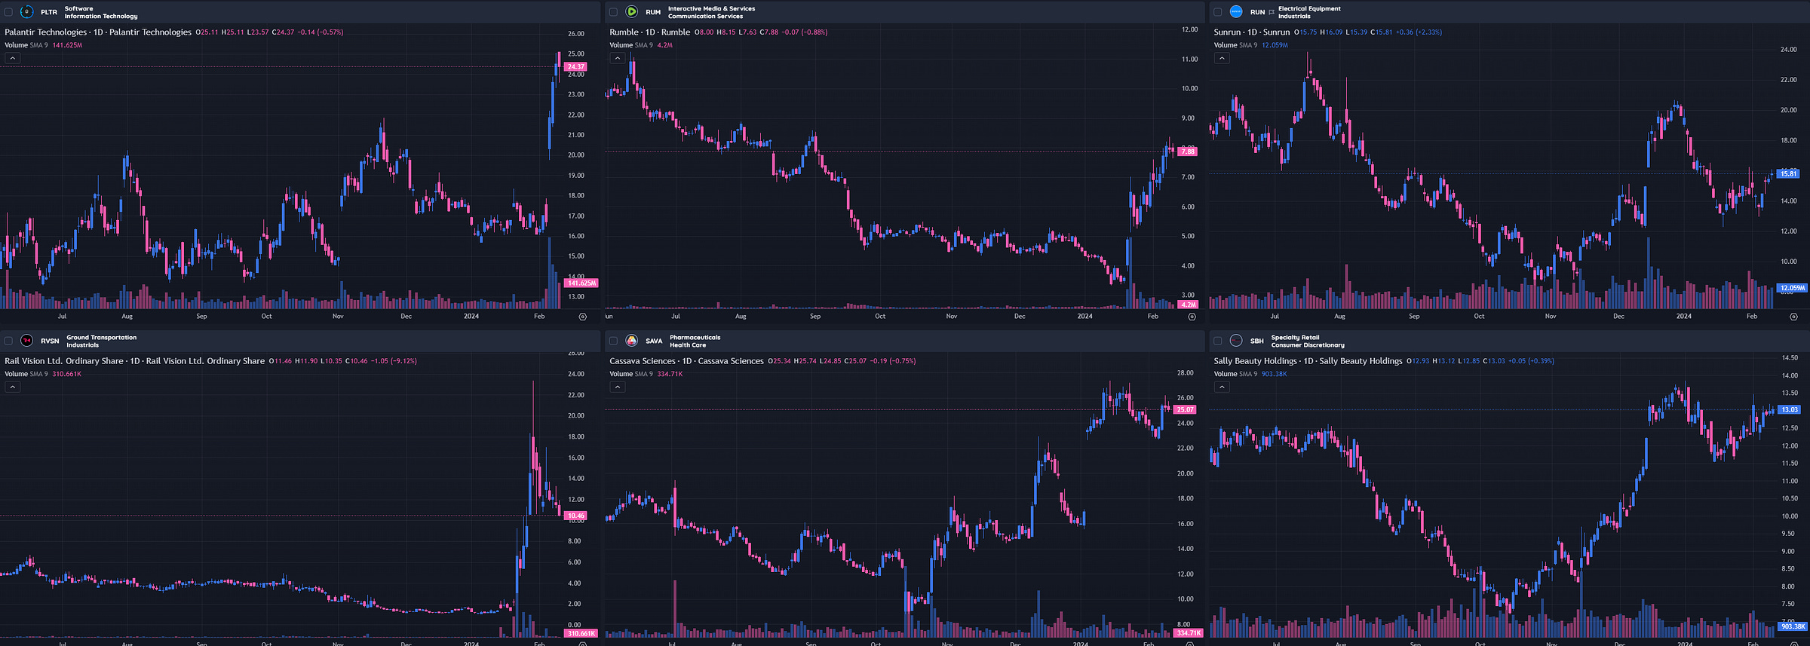Screen dimensions: 1810x646
Task: Click Software Information Technology sector label
Action: 101,12
